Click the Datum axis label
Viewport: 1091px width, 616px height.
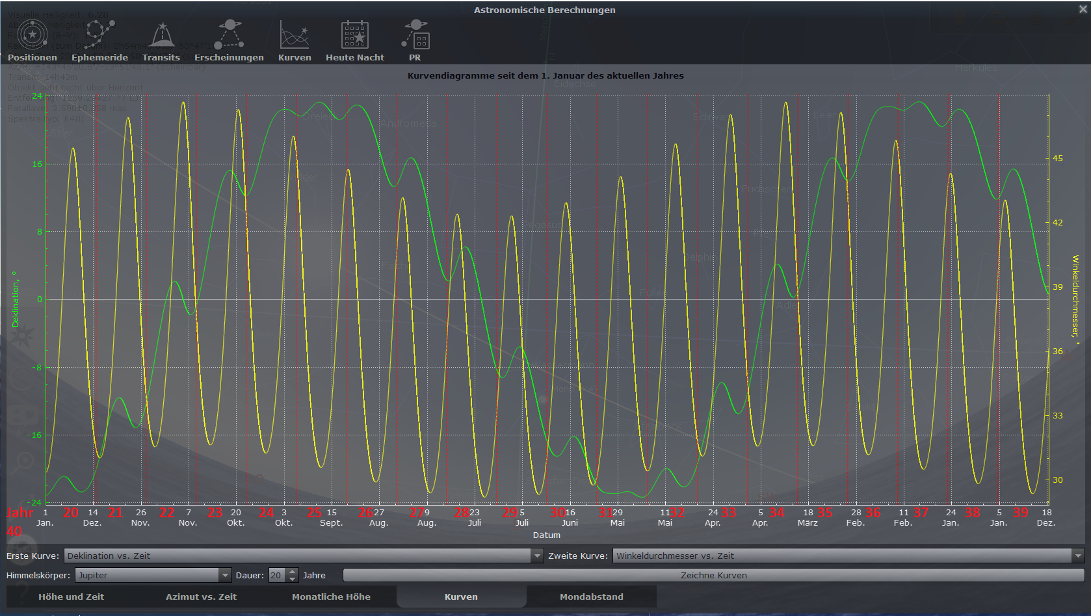coord(547,535)
